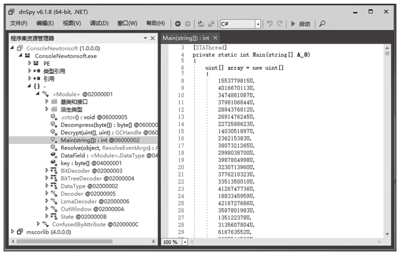Click the LzmaDecoder class icon
The width and height of the screenshot is (400, 255).
54,201
